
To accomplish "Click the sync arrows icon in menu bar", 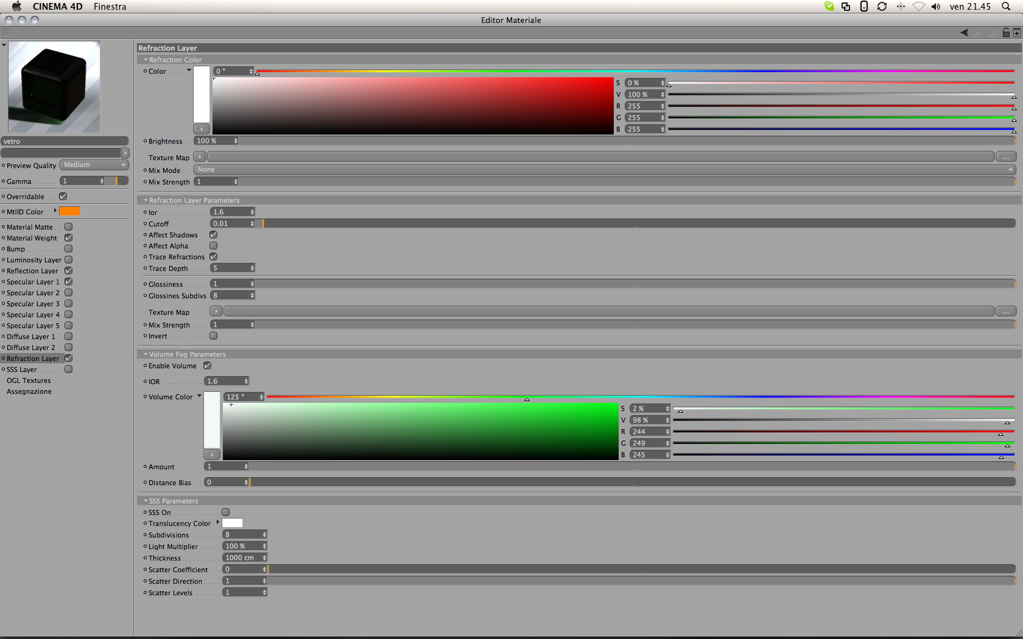I will pyautogui.click(x=882, y=7).
